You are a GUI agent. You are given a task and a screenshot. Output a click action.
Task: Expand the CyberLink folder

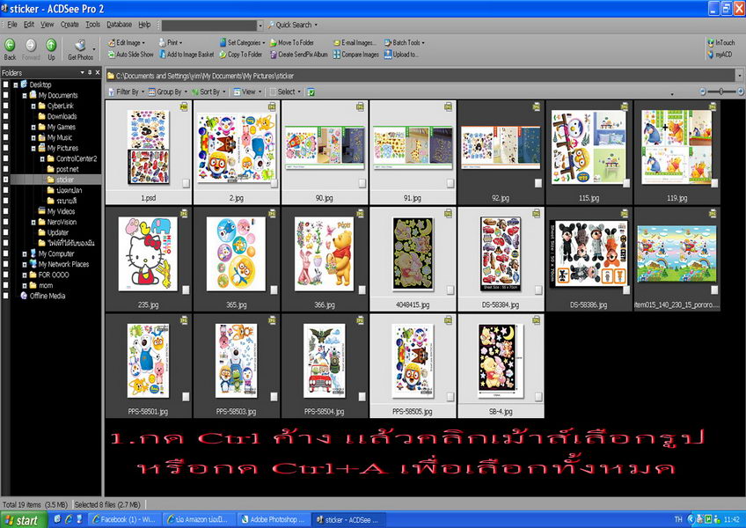(33, 106)
